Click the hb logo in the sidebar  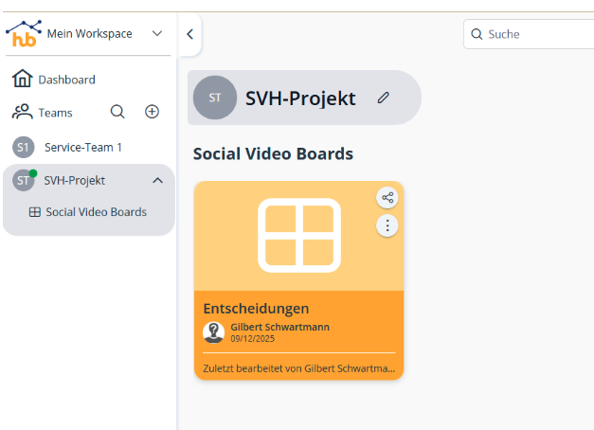pyautogui.click(x=24, y=34)
